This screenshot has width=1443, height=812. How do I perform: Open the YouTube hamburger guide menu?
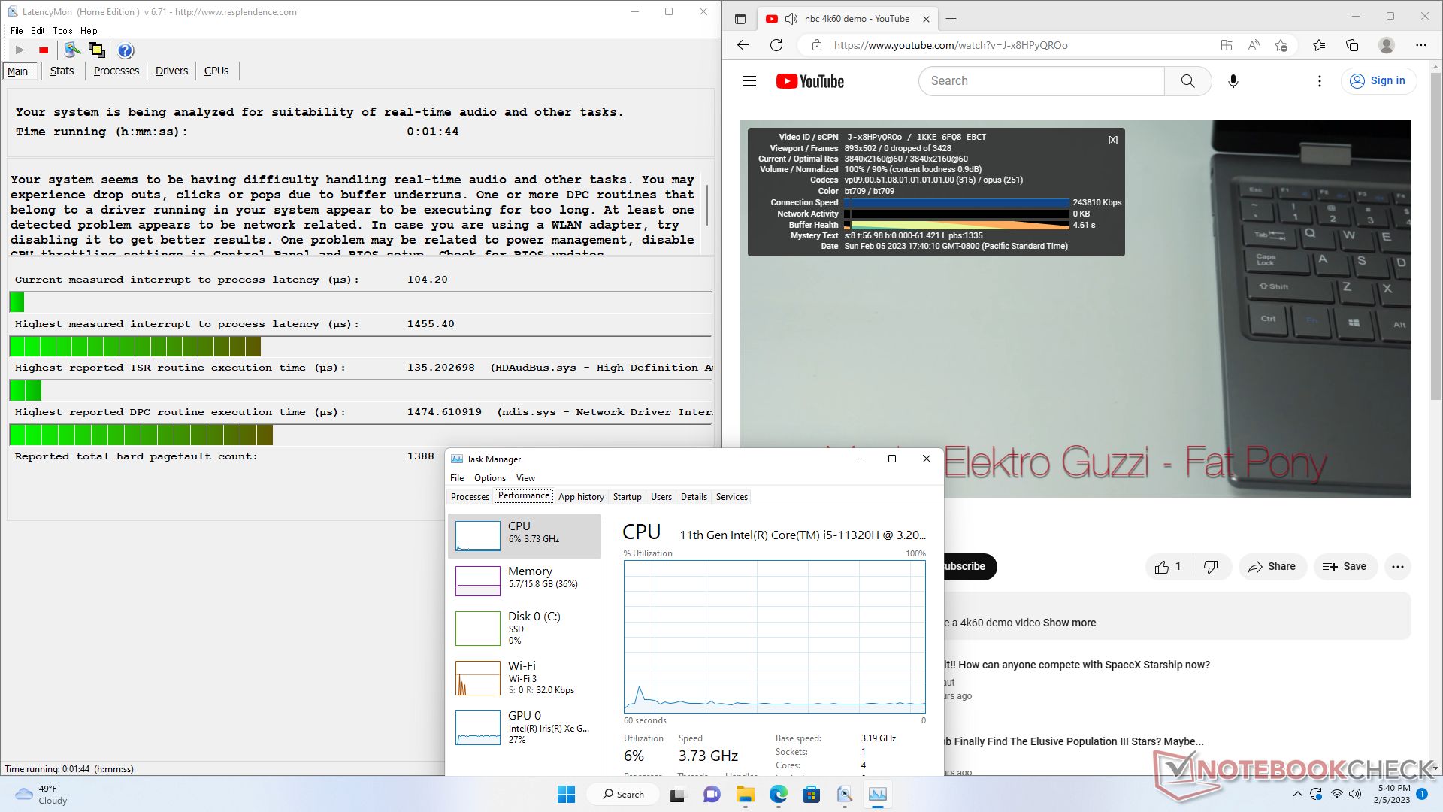point(749,81)
